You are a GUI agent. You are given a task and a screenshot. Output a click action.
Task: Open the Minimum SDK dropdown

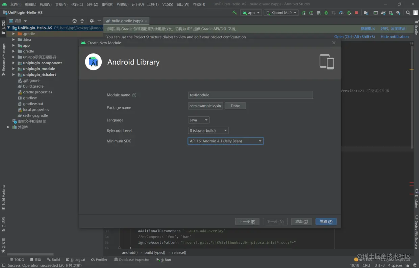[226, 141]
